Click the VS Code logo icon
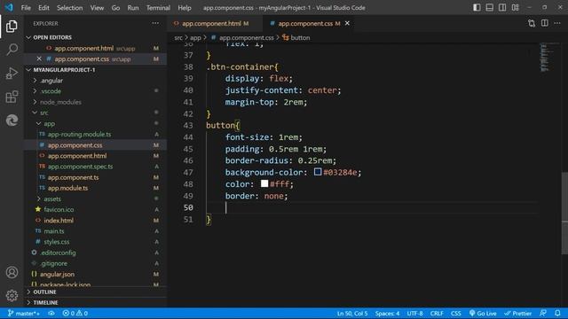 9,7
